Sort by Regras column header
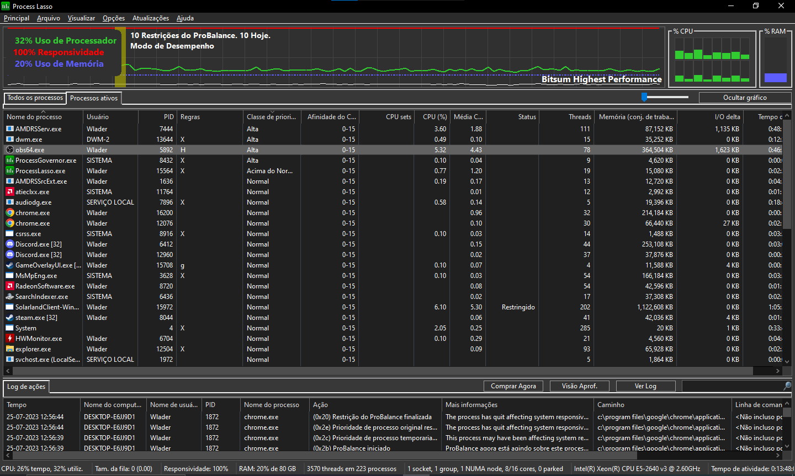 pos(210,117)
